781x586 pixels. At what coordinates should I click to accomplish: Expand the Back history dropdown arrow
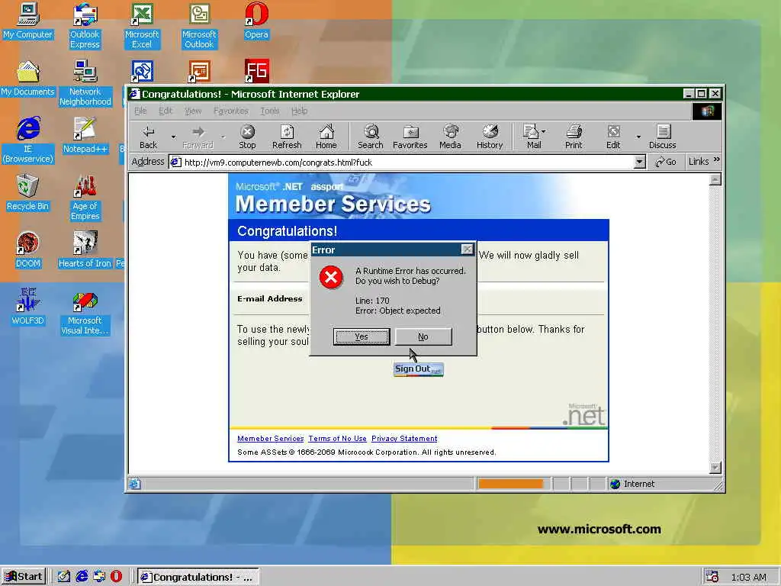click(173, 137)
